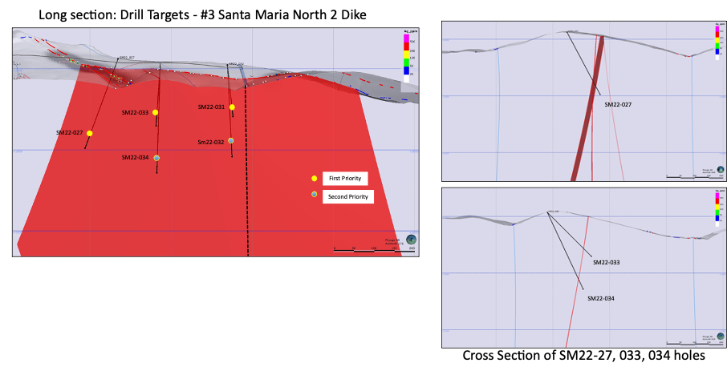Click the yellow target dot beside SM22-027

click(x=90, y=133)
